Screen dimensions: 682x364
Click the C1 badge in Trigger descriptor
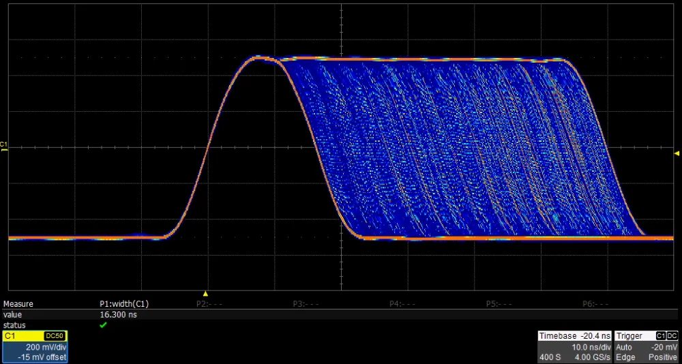pos(660,336)
